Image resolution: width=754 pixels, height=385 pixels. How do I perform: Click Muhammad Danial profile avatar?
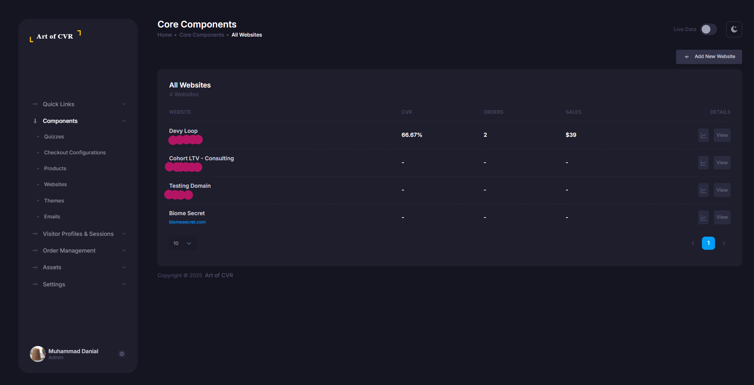point(38,354)
